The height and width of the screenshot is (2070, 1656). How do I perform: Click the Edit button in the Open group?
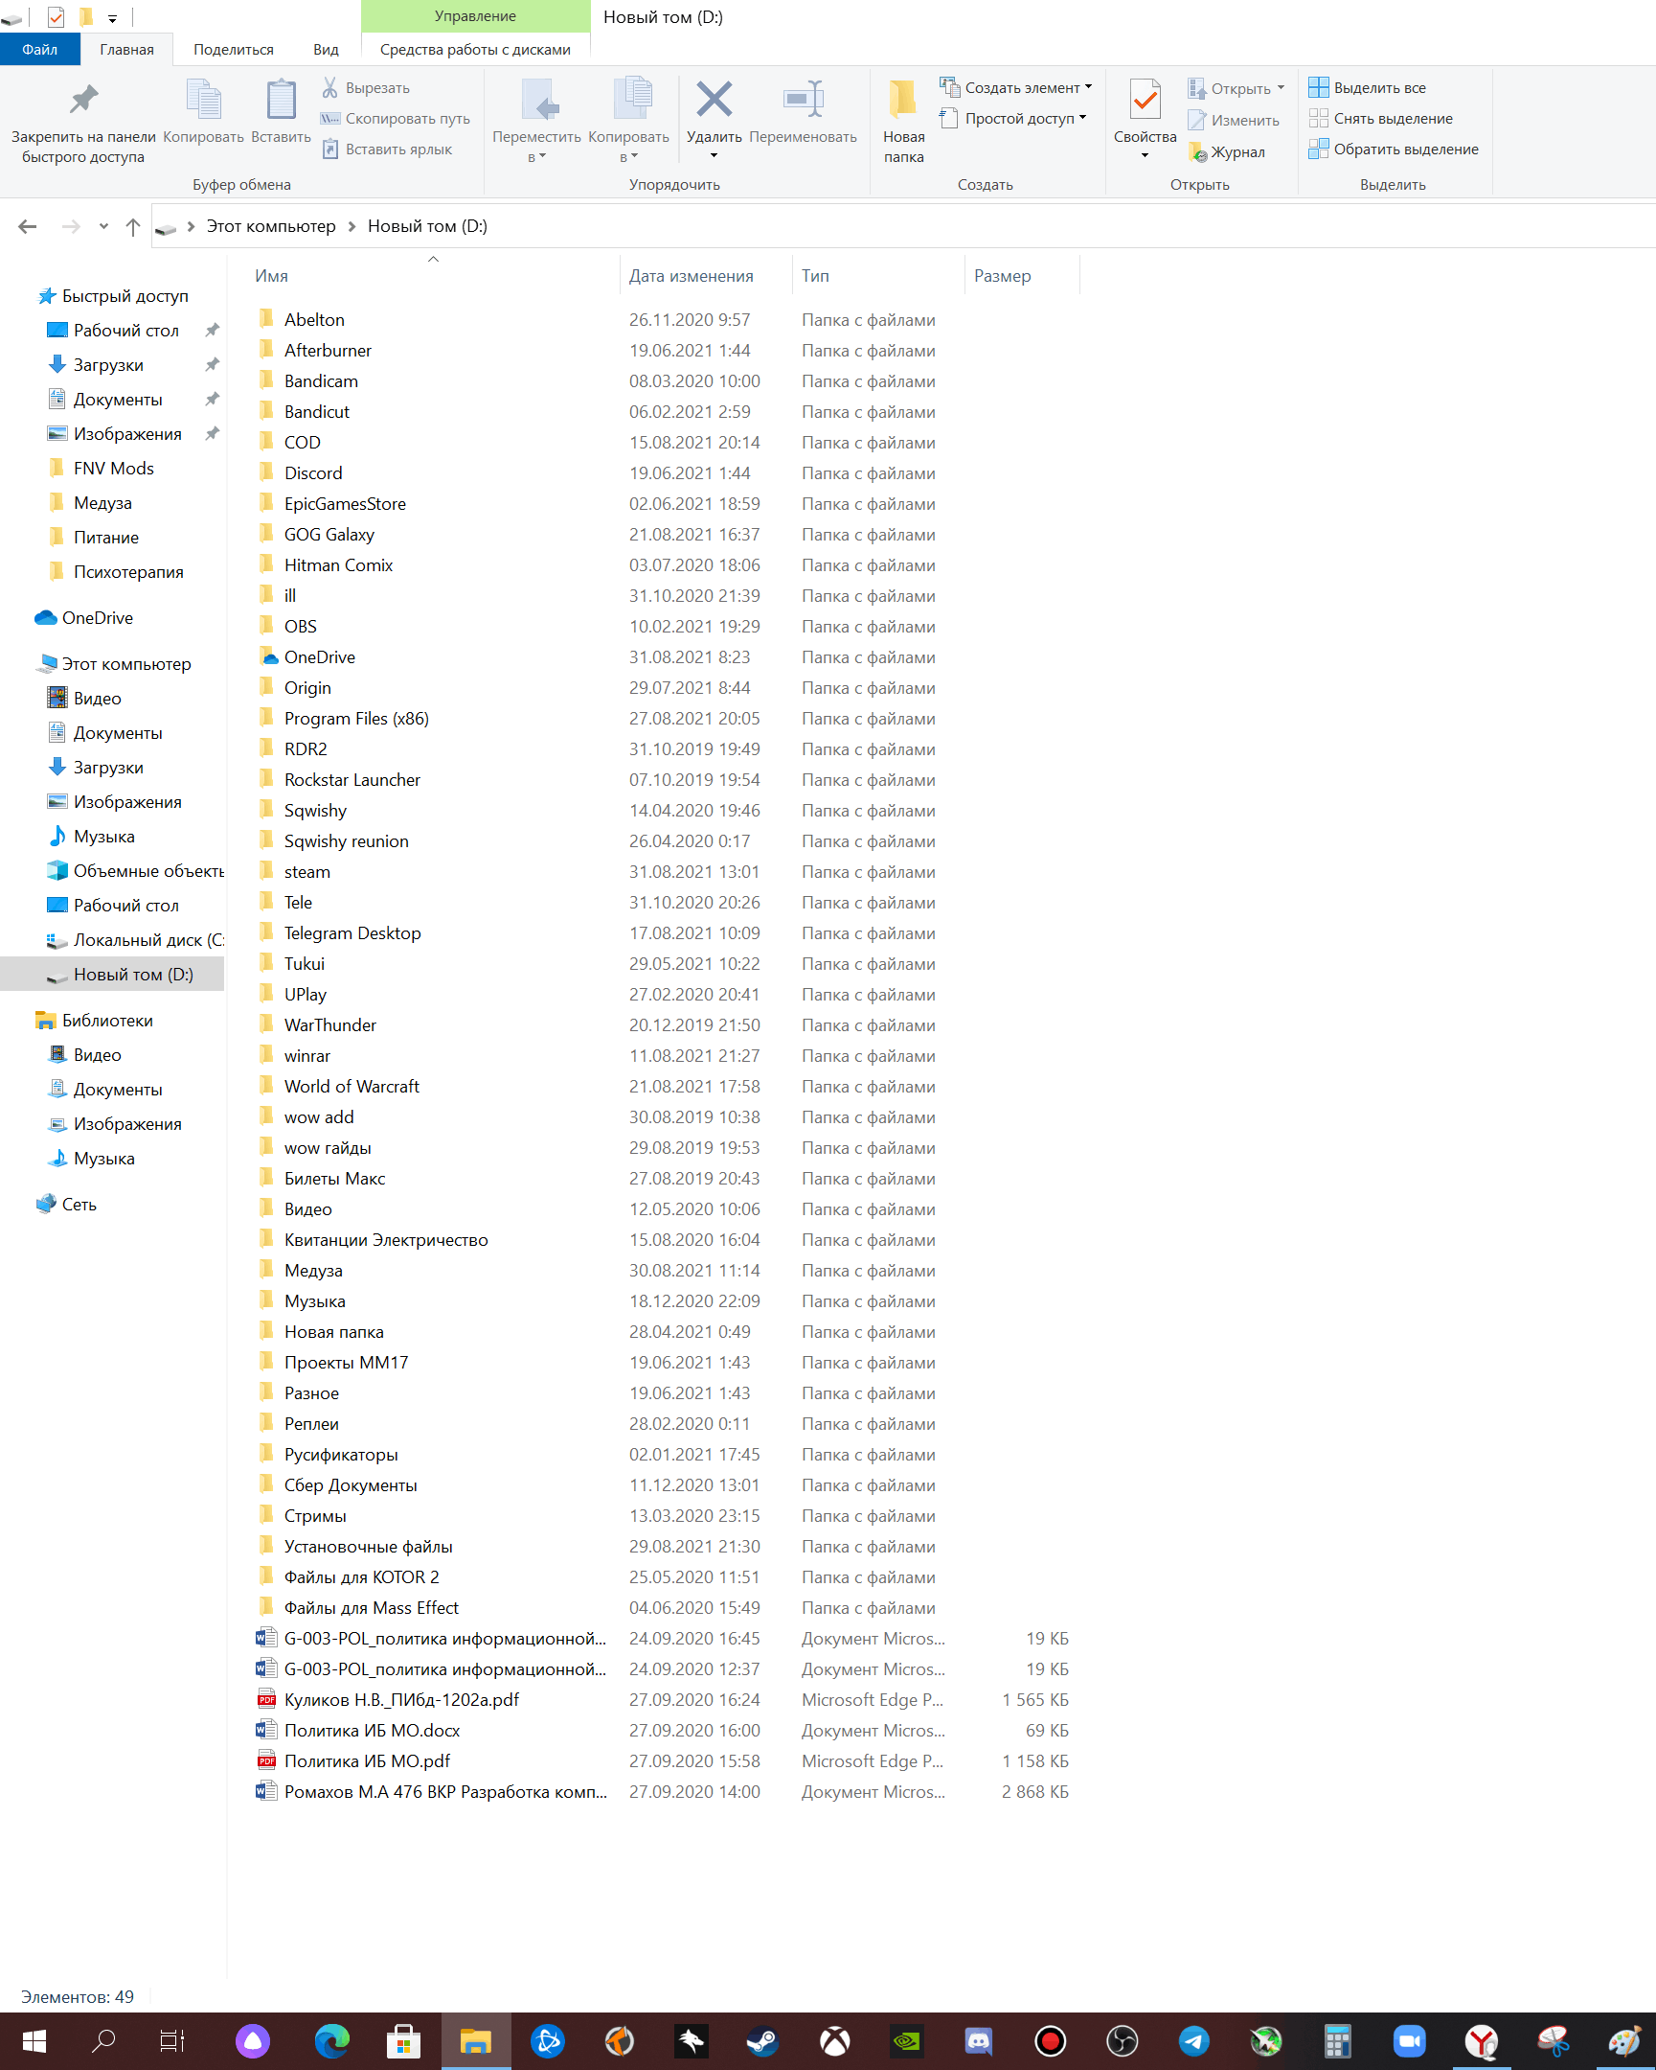coord(1234,120)
